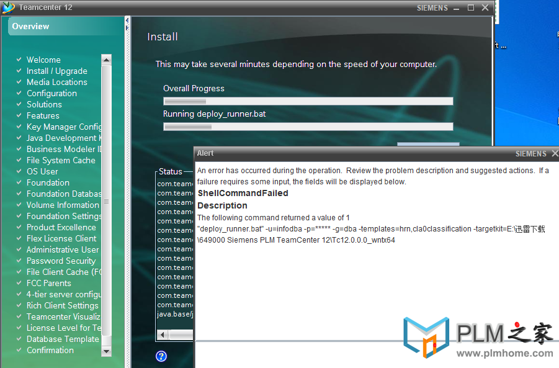Click 'The following command returned a value of 1'
559x368 pixels.
(274, 218)
